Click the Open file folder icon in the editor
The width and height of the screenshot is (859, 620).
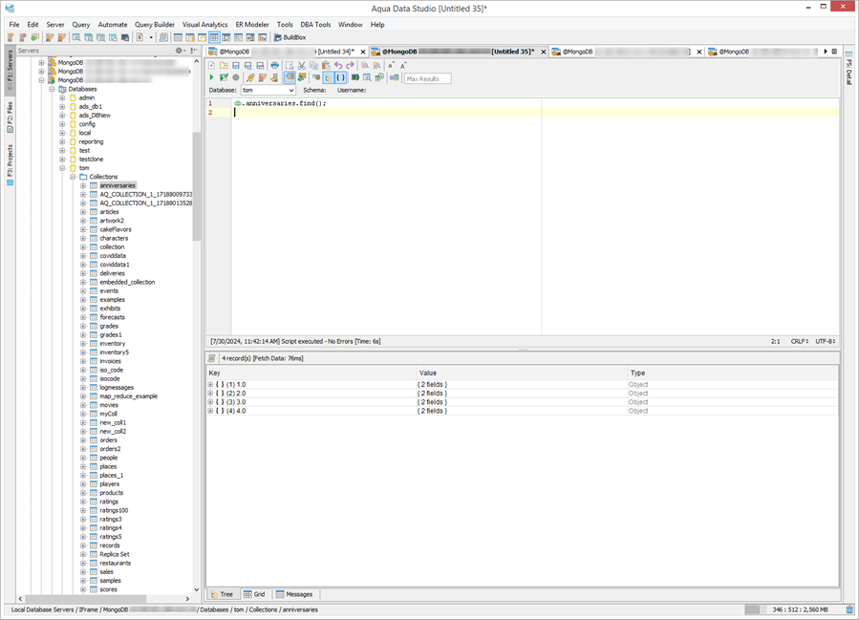pyautogui.click(x=224, y=65)
